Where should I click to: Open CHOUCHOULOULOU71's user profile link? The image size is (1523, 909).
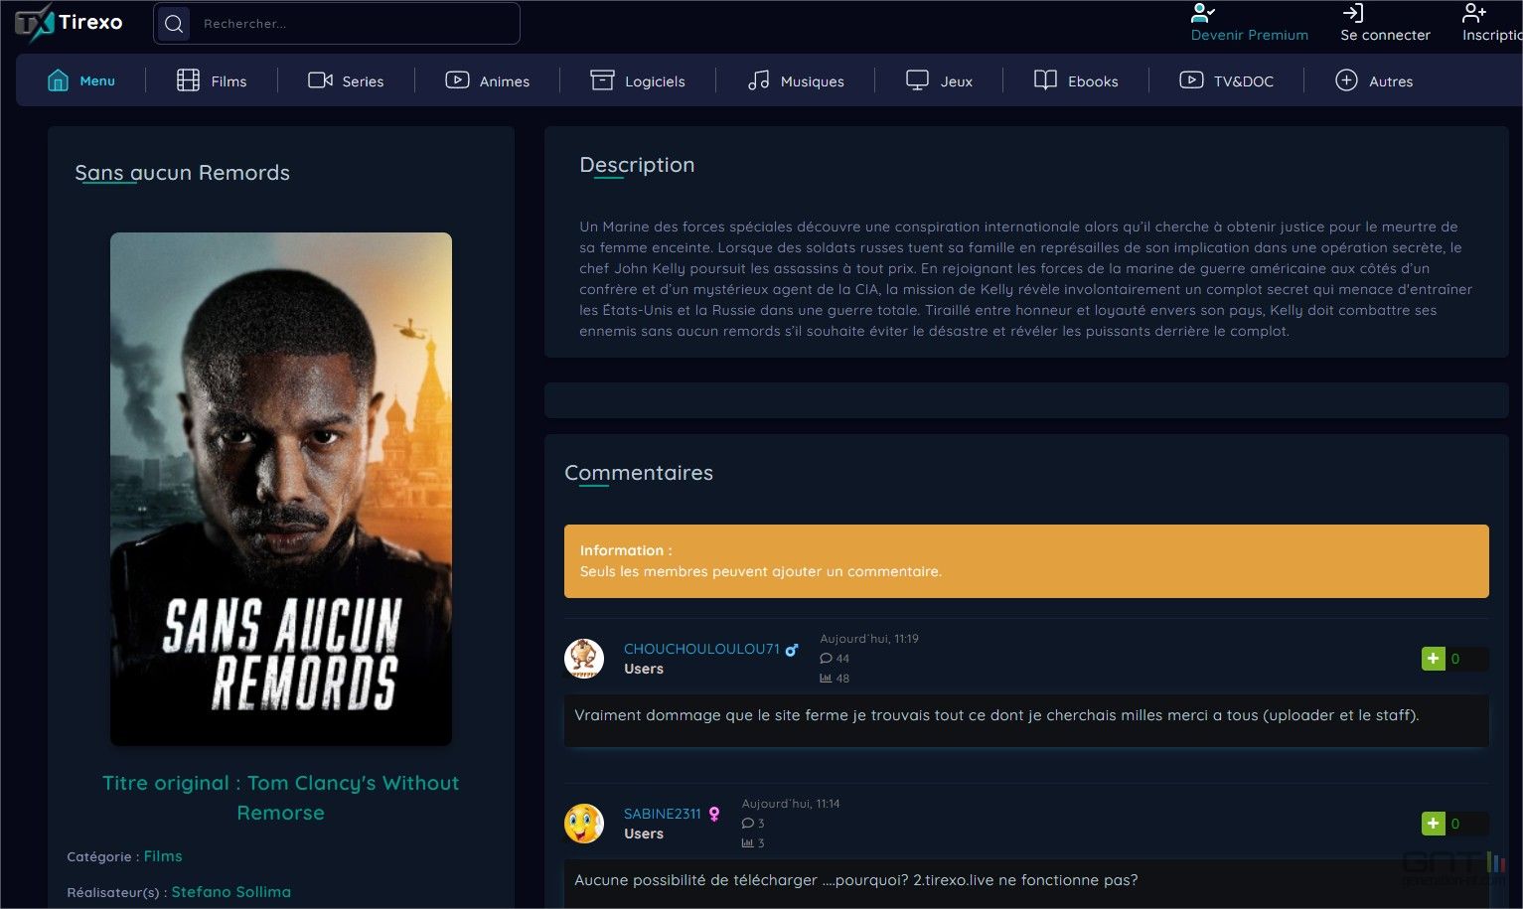coord(701,649)
